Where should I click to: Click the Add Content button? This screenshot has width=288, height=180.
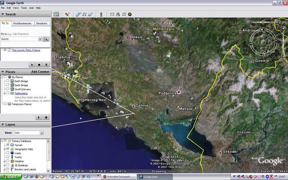pos(40,72)
